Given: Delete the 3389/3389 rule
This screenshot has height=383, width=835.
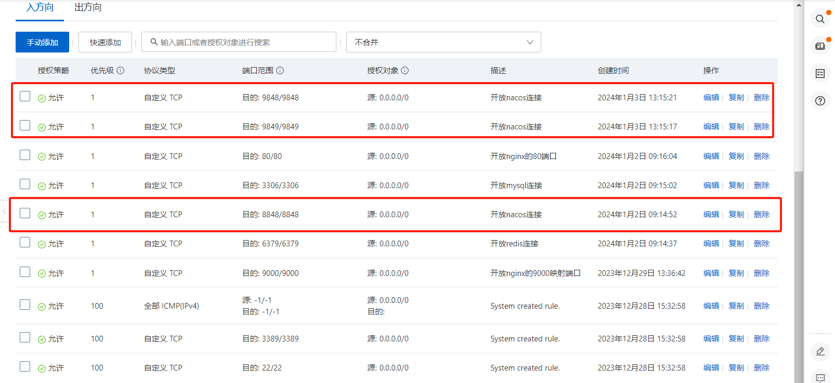Looking at the screenshot, I should pos(761,339).
